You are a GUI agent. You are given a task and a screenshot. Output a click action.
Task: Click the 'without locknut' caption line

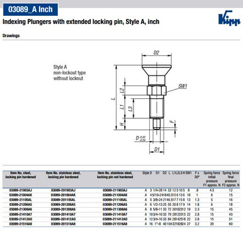point(68,78)
